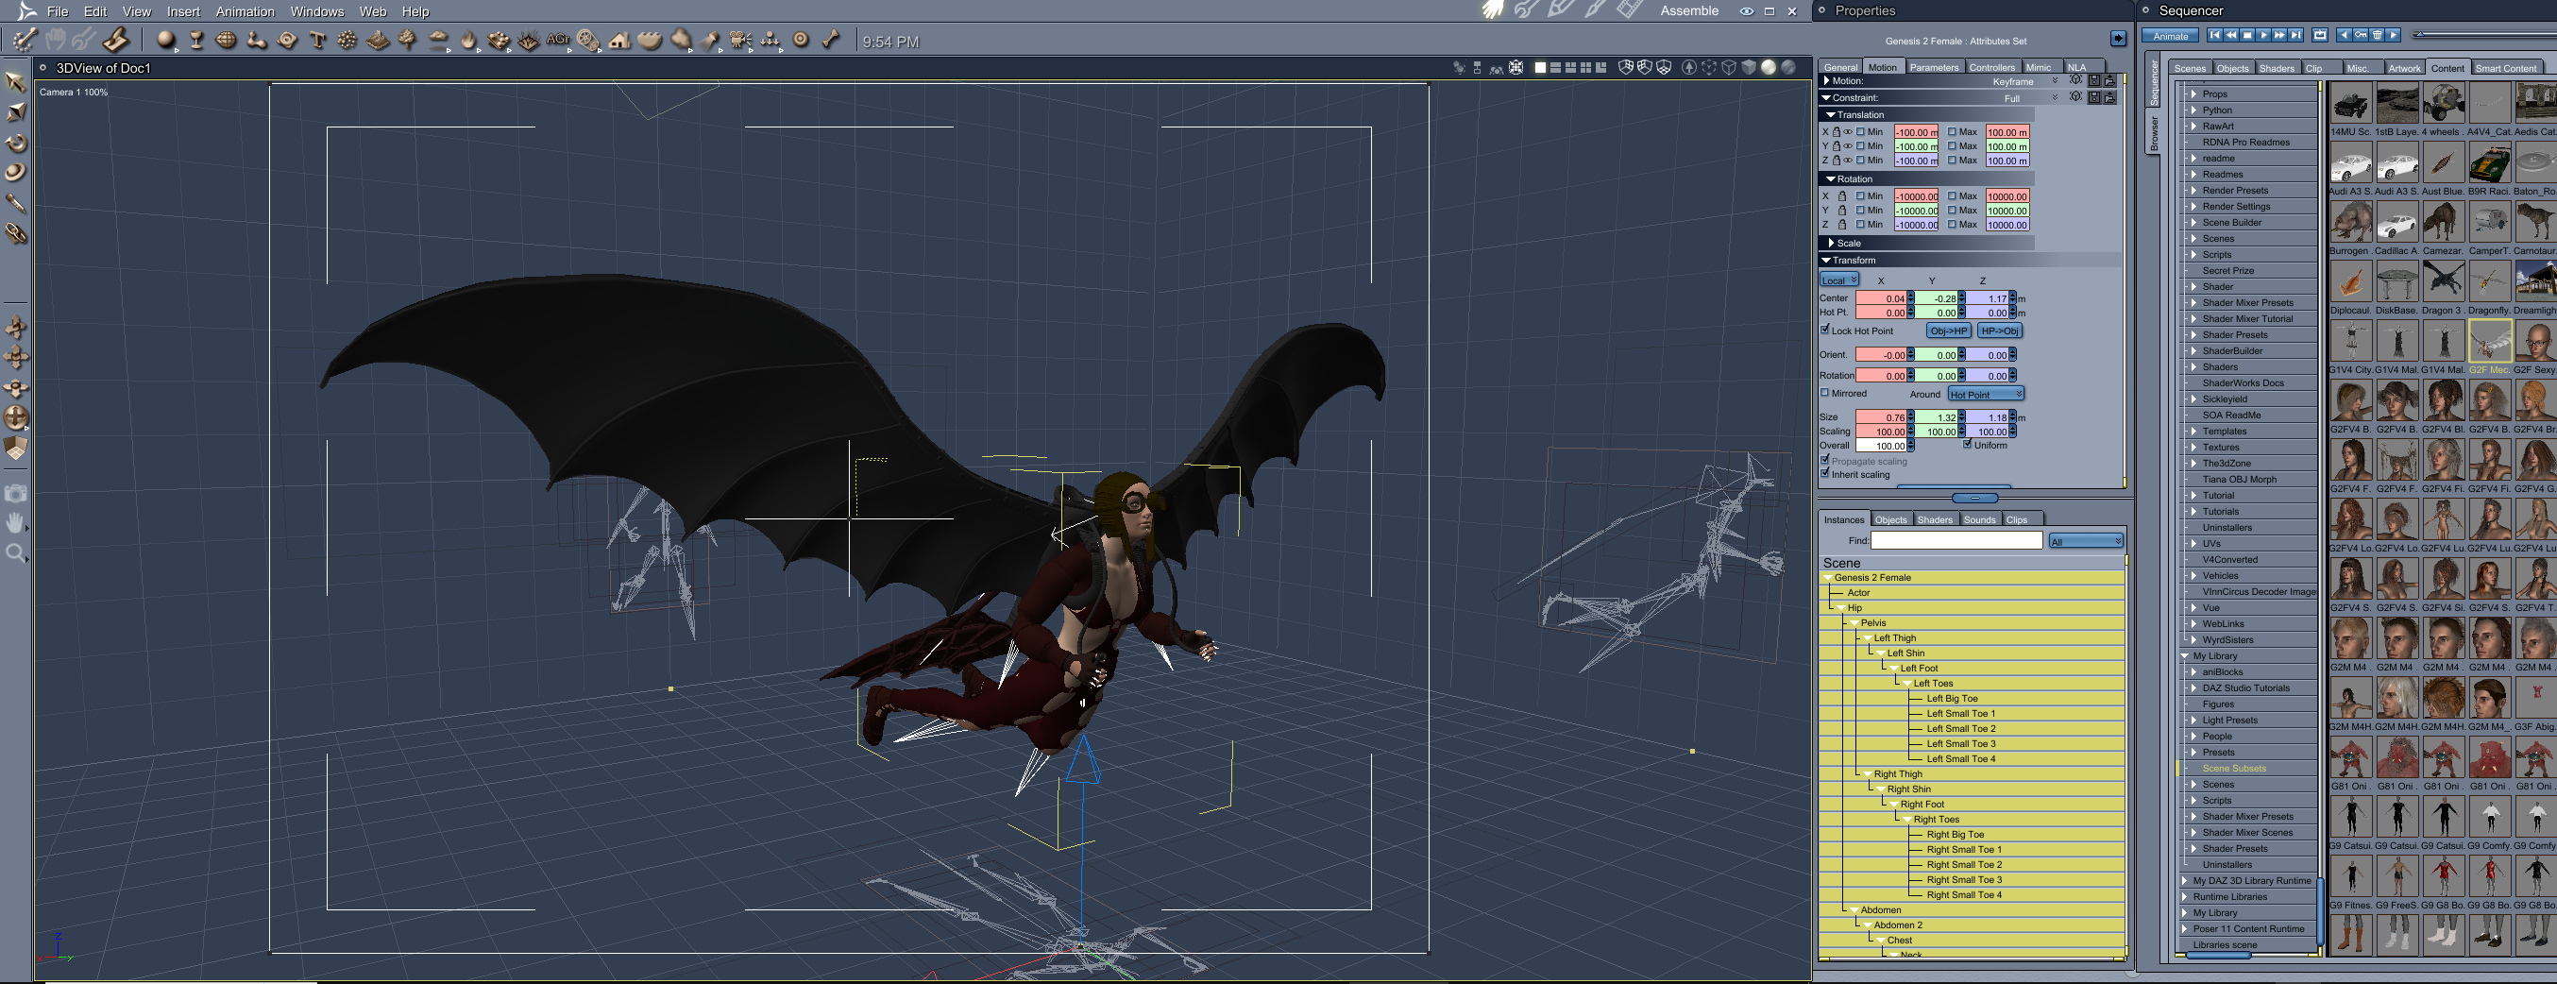2557x984 pixels.
Task: Expand the Scale section
Action: 1832,244
